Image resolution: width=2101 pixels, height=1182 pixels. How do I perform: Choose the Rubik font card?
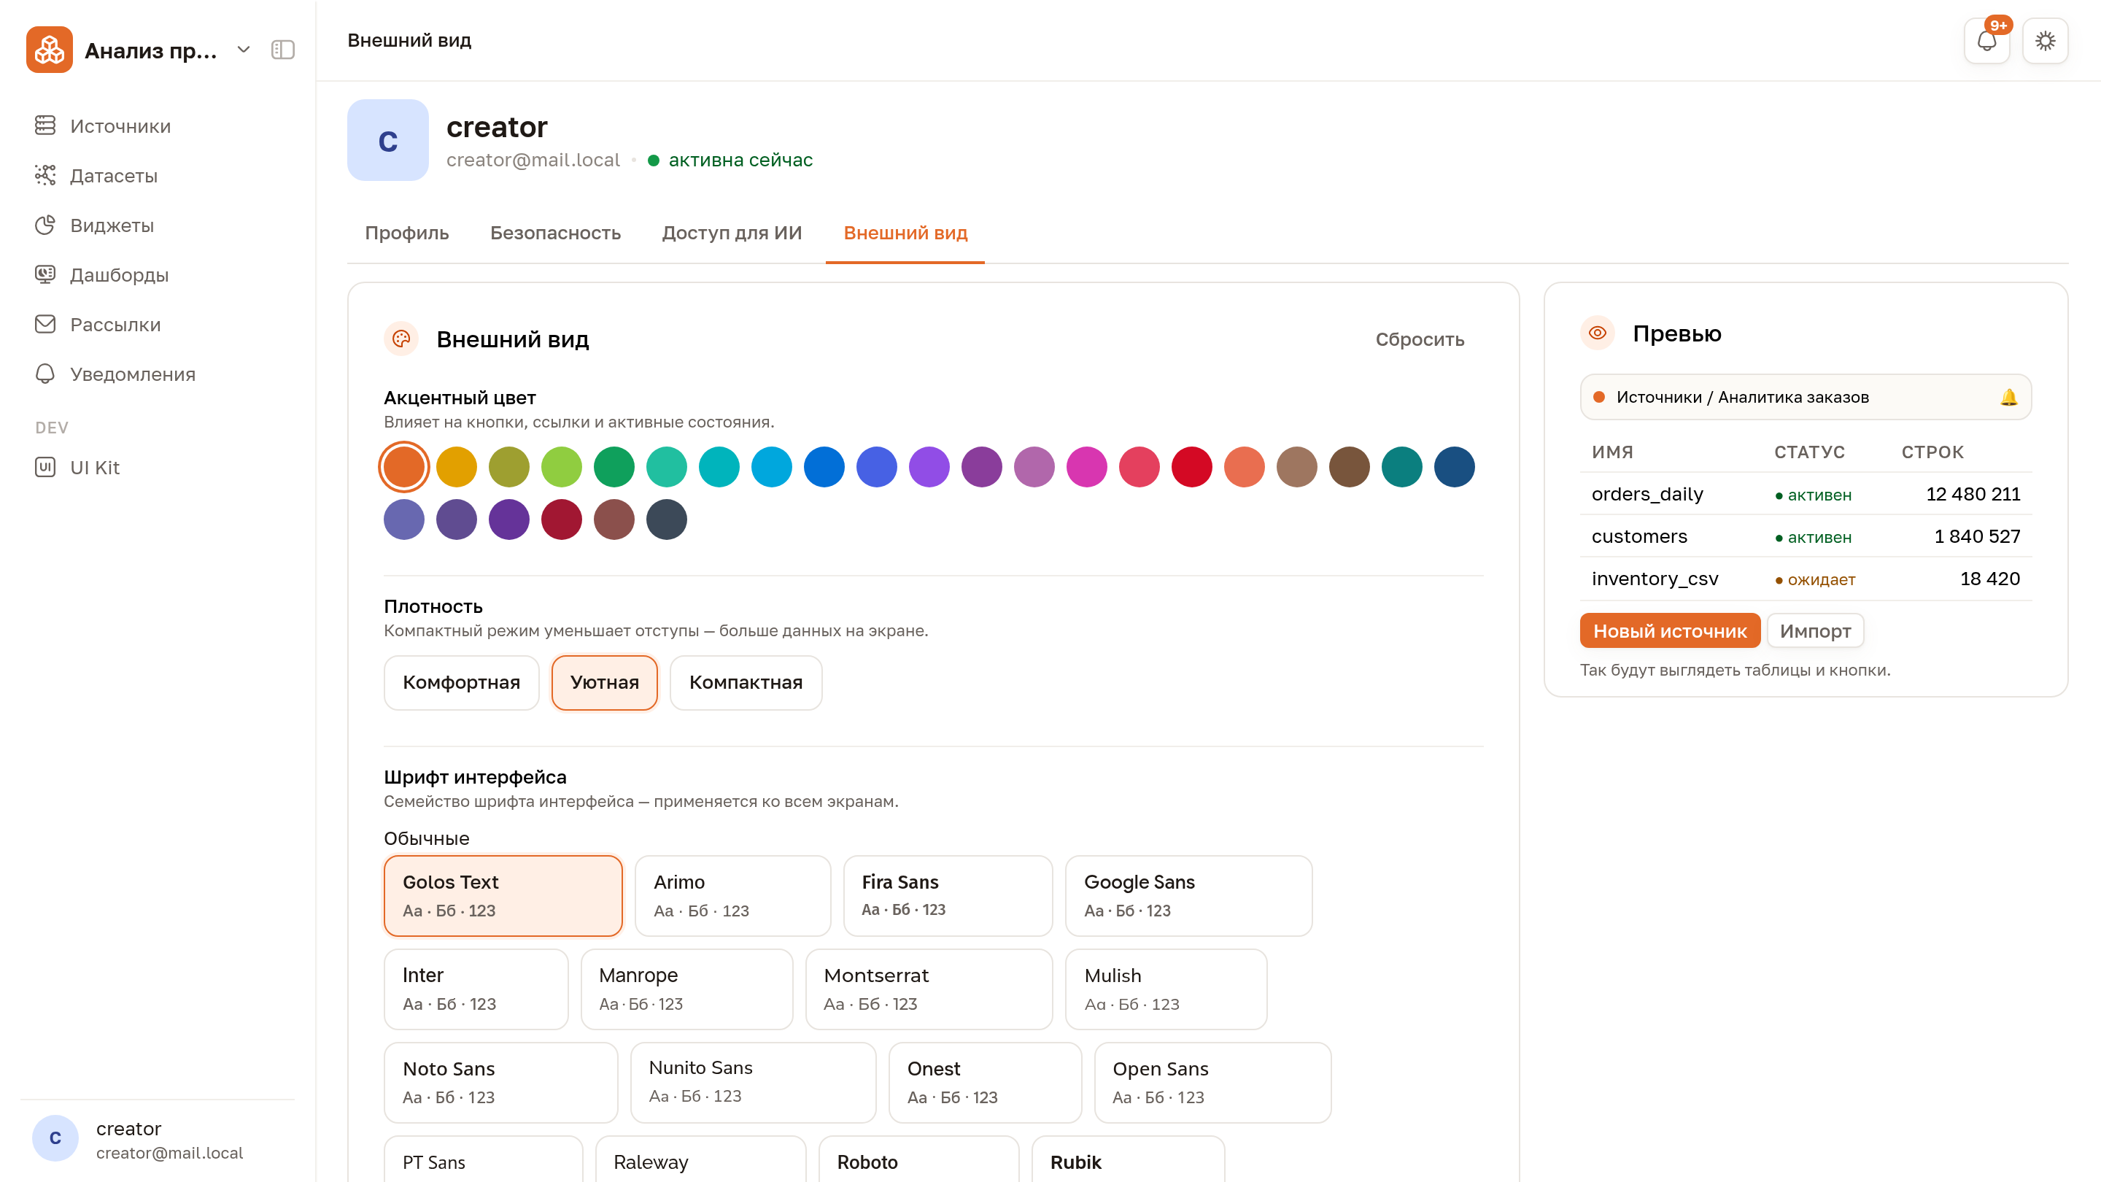pyautogui.click(x=1128, y=1159)
